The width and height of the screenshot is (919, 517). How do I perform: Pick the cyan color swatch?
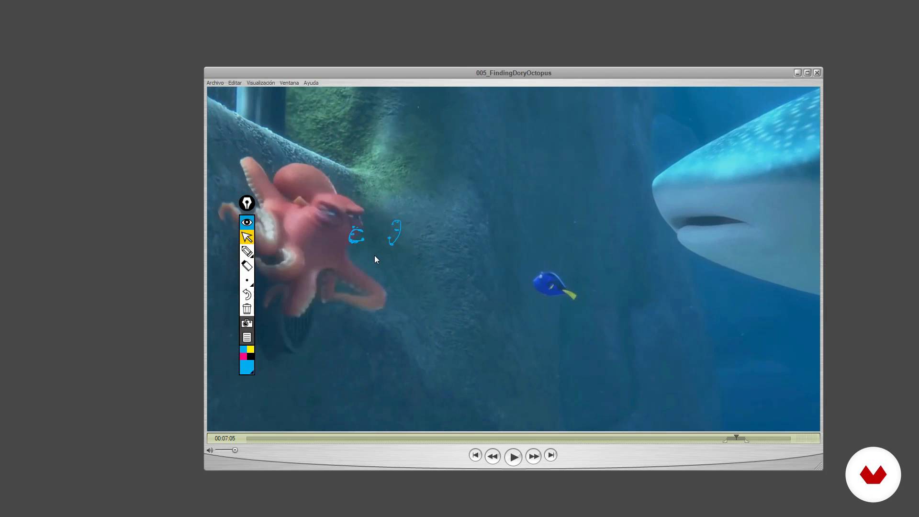tap(243, 349)
